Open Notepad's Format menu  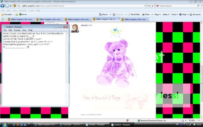[x=17, y=30]
